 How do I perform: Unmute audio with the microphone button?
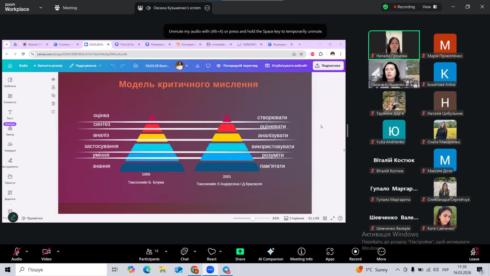point(16,254)
